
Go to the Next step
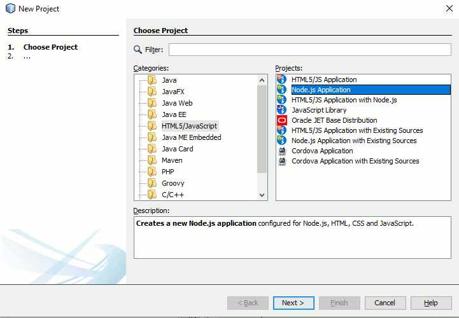tap(293, 303)
